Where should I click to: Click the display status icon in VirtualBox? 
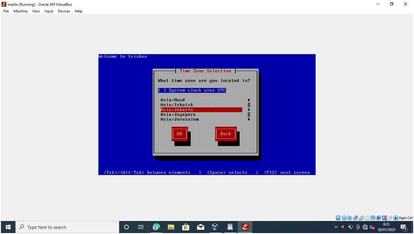[373, 218]
